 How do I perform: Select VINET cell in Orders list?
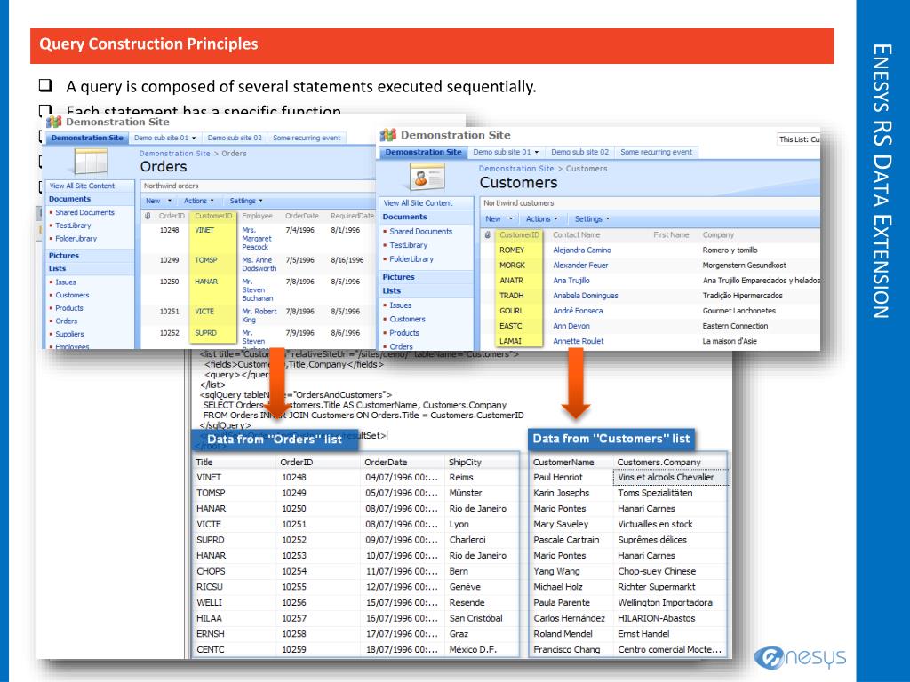(x=204, y=230)
